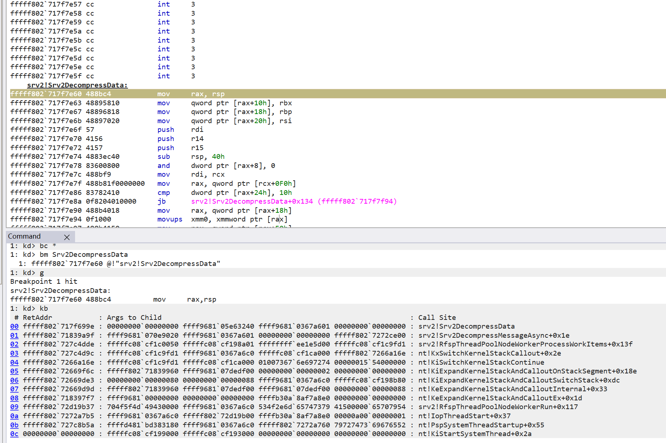Click call site srv2!RfspThreadPoolNodeWorkerRun+0x117
This screenshot has height=443, width=666.
tap(498, 407)
